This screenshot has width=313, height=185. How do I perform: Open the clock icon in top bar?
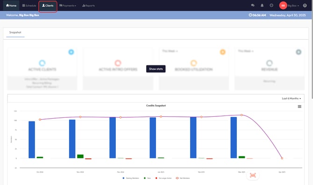271,6
